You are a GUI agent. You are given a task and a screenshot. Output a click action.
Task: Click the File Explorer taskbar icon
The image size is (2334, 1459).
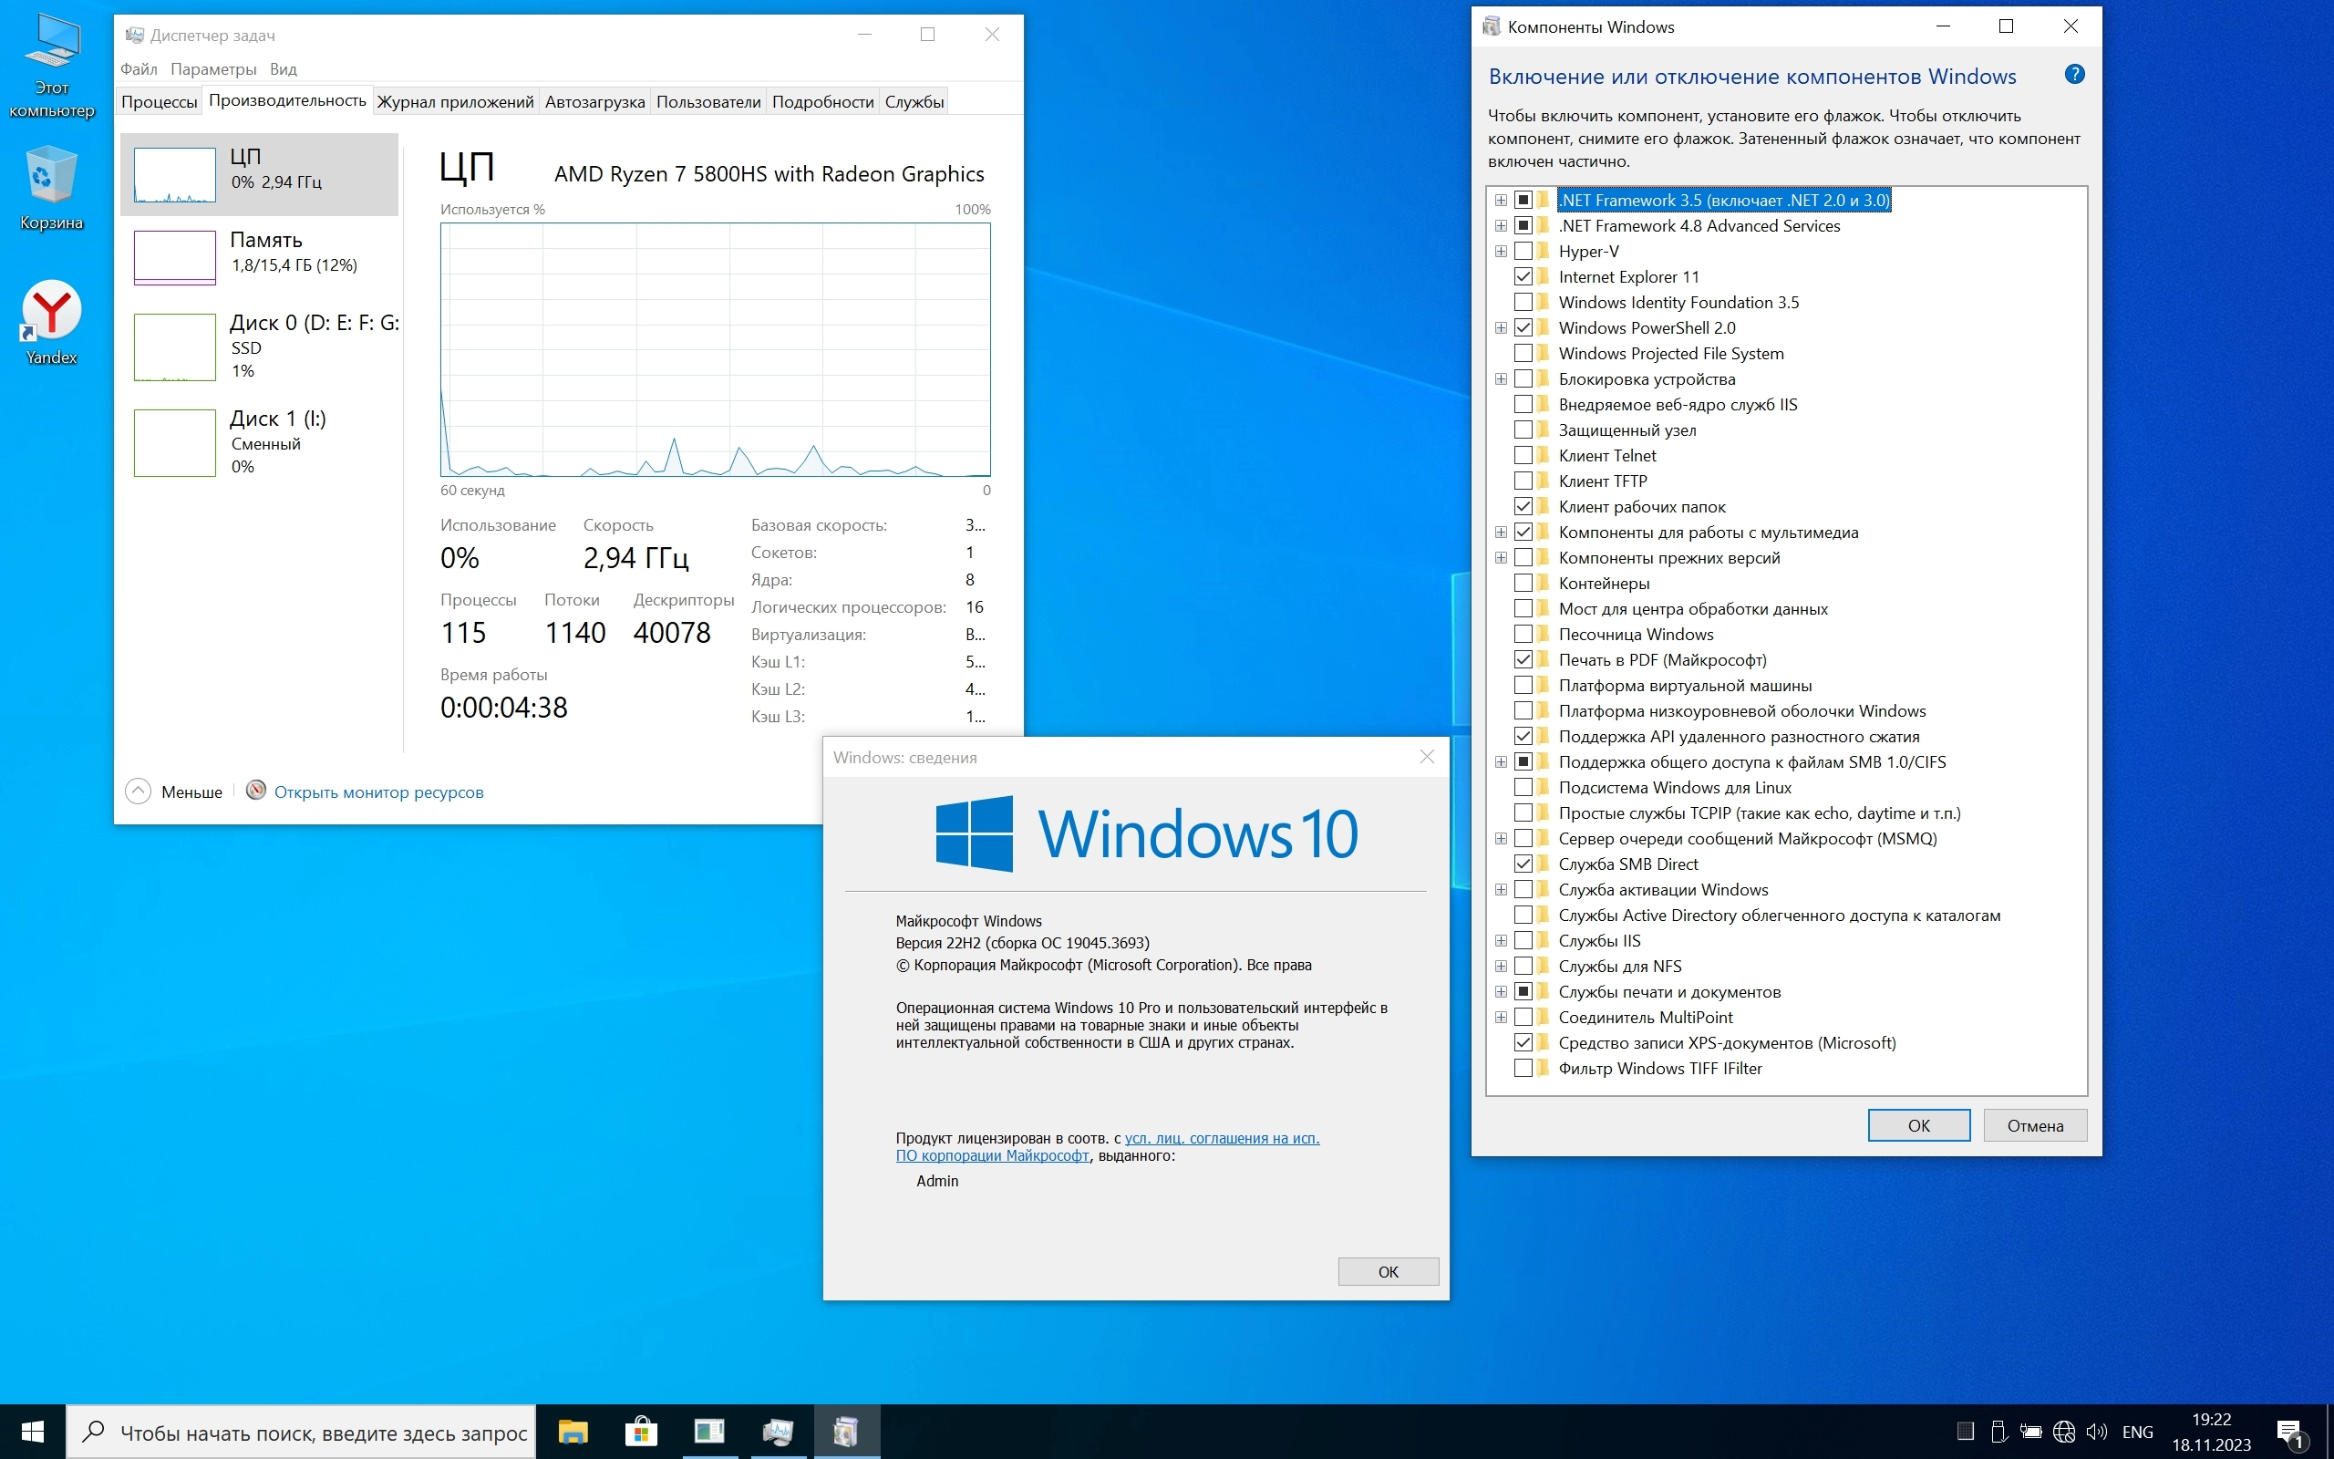573,1431
